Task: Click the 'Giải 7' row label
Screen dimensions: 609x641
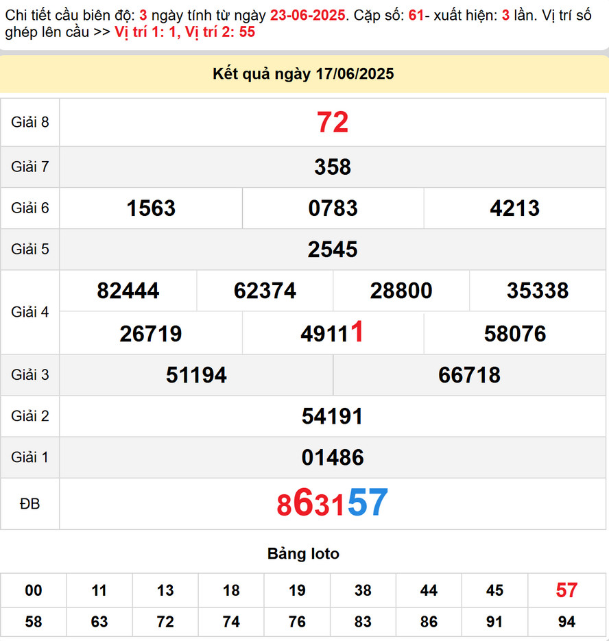Action: pos(30,167)
